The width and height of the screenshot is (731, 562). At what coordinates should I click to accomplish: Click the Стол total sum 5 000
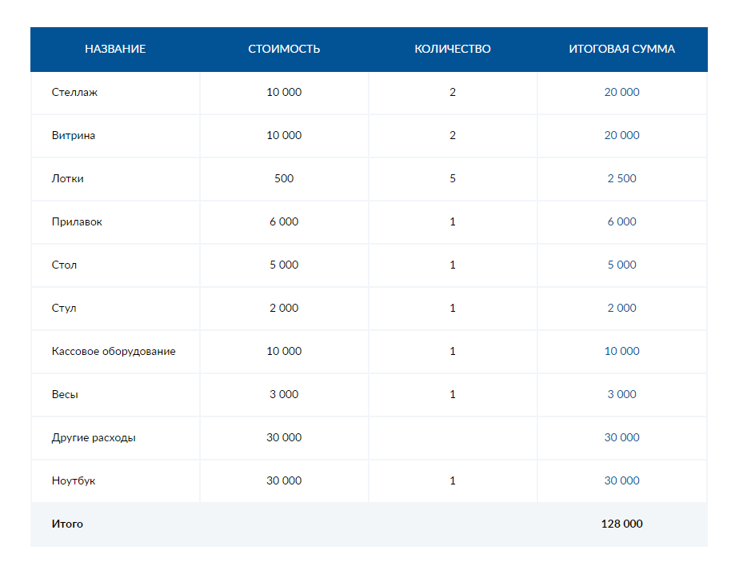(x=622, y=265)
